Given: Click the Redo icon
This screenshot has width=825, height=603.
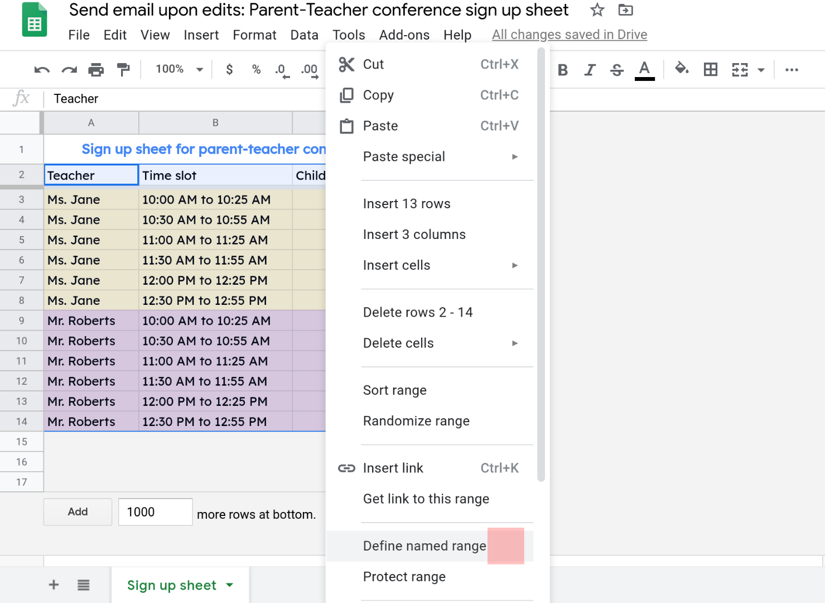Looking at the screenshot, I should (x=69, y=70).
